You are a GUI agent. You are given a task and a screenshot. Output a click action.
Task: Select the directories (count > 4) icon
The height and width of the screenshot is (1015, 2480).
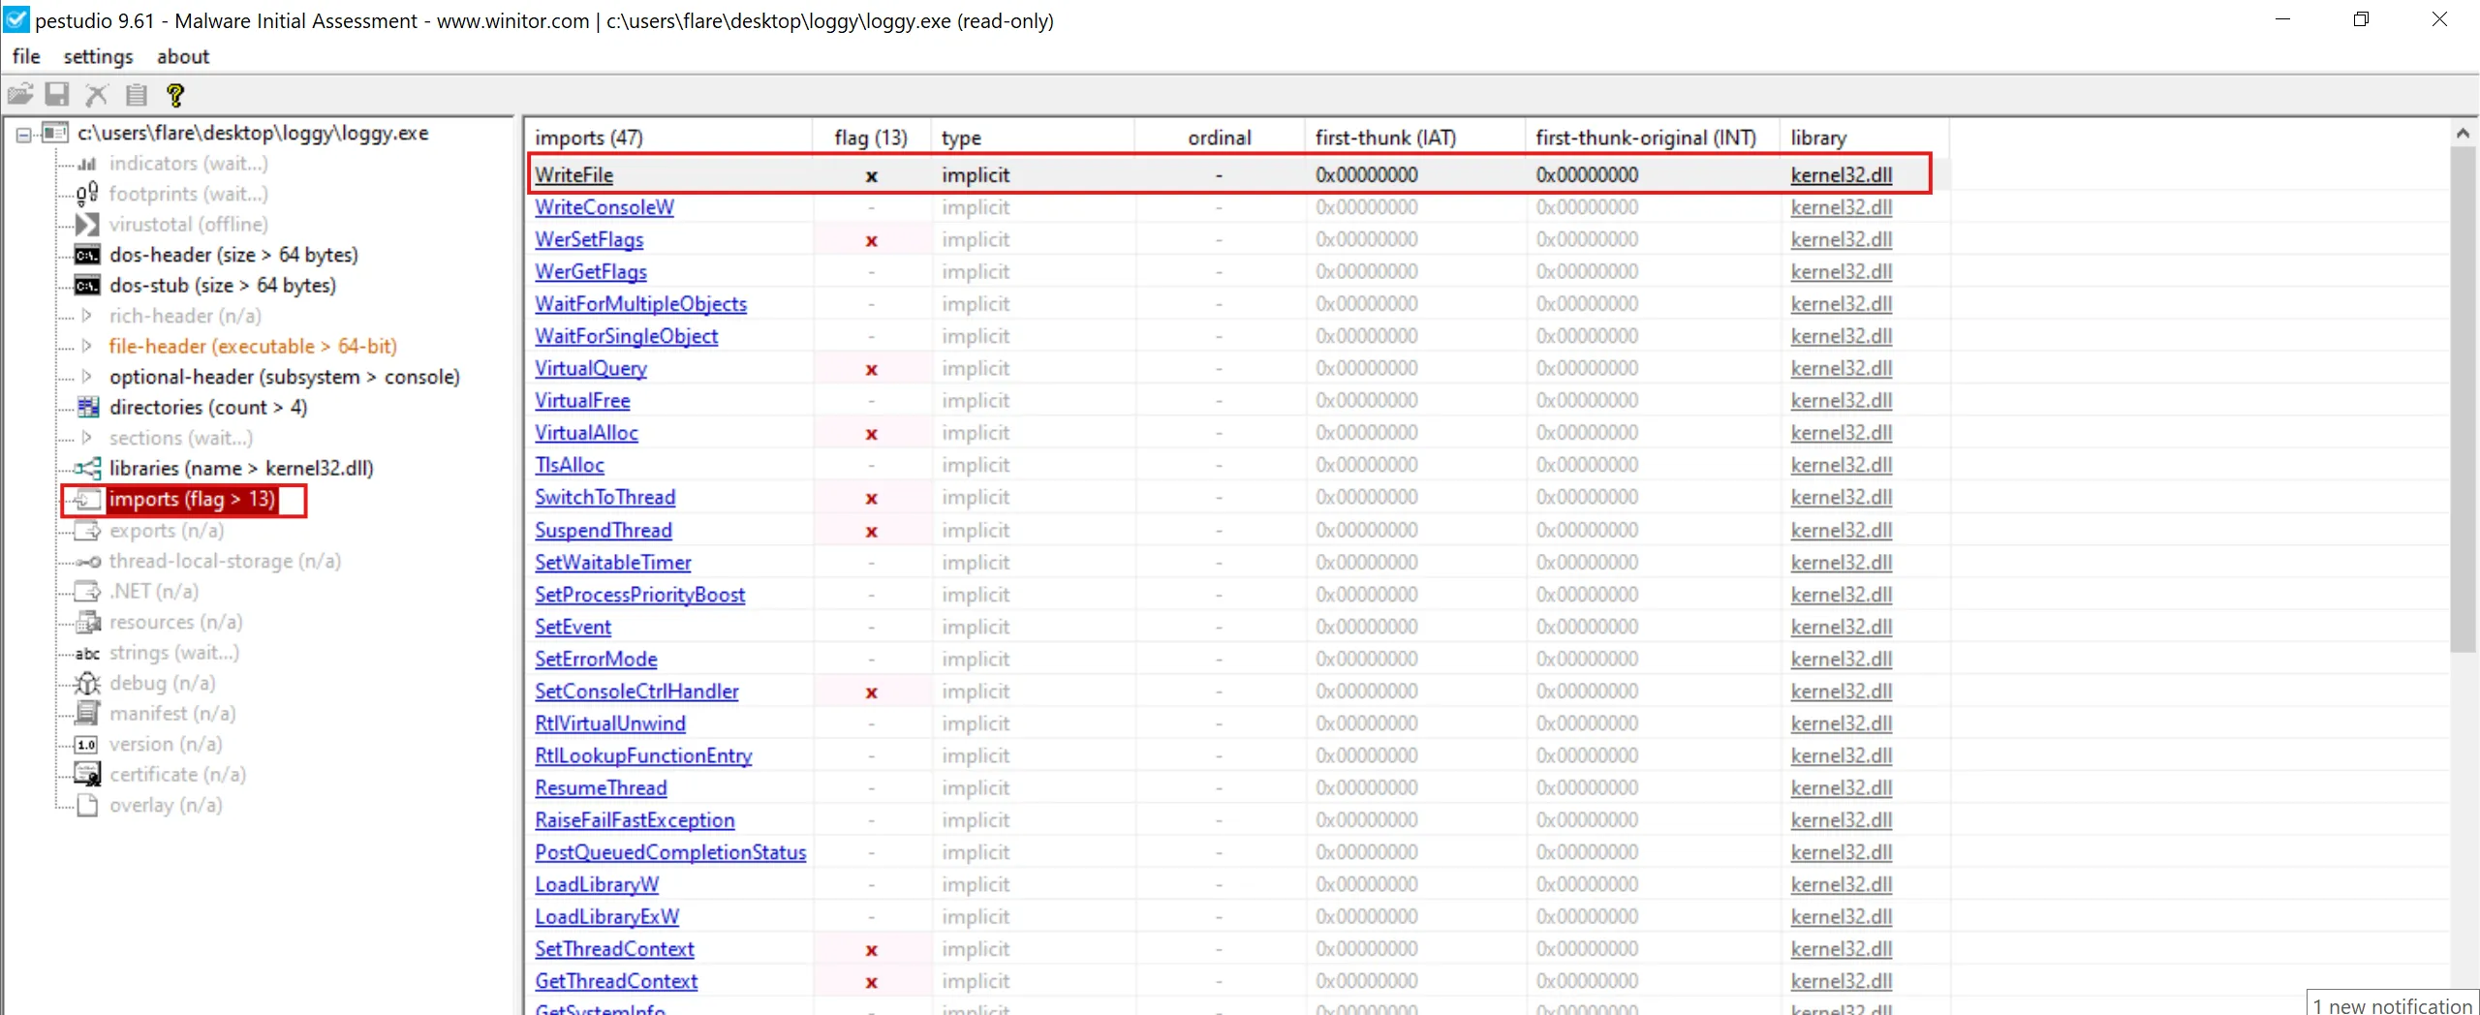(x=88, y=408)
